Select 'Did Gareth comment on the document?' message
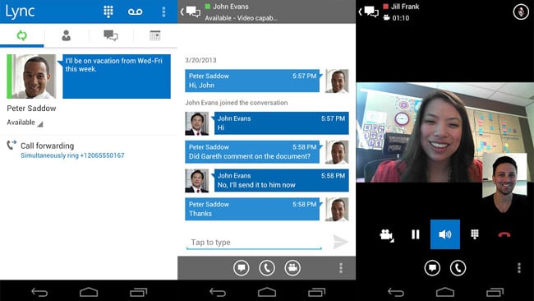This screenshot has height=301, width=534. click(x=252, y=151)
